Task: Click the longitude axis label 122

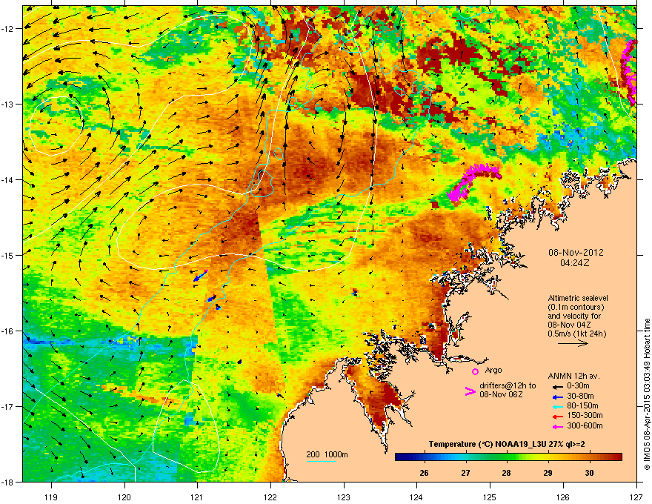Action: pos(270,497)
